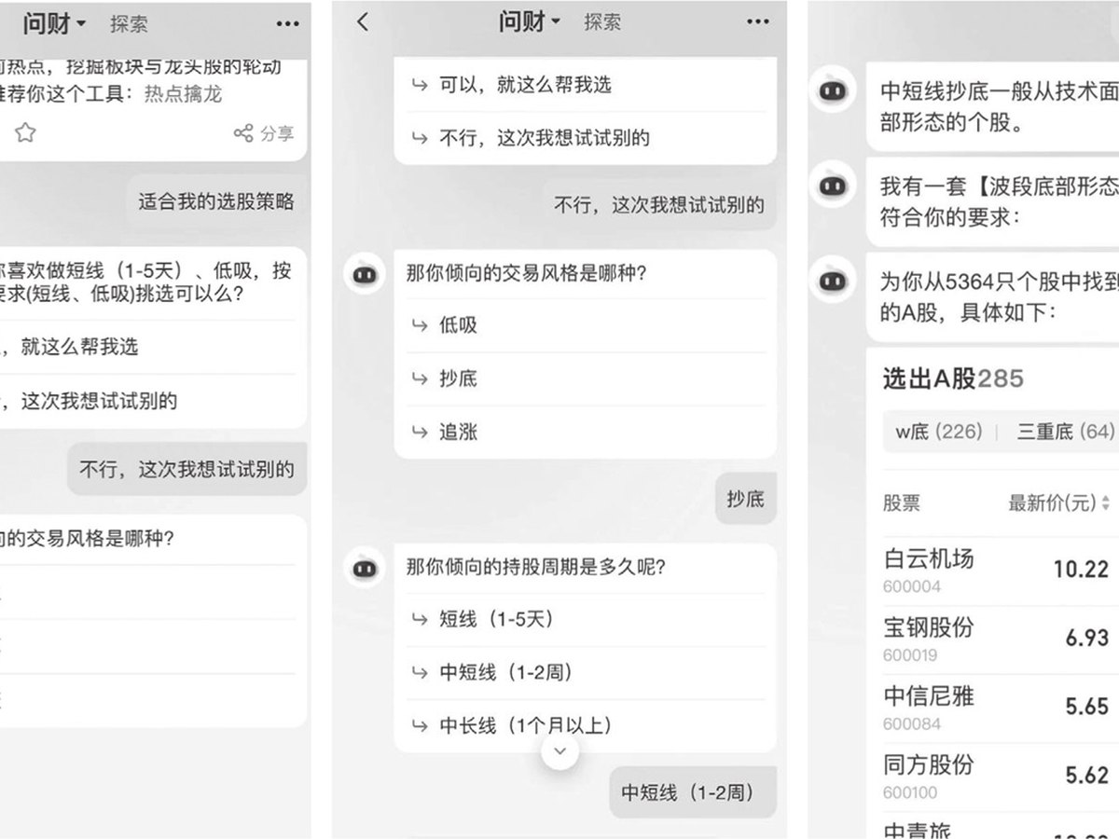1119x839 pixels.
Task: Tap left screen sent bubble 不行，这次我想试试别的
Action: click(x=186, y=469)
